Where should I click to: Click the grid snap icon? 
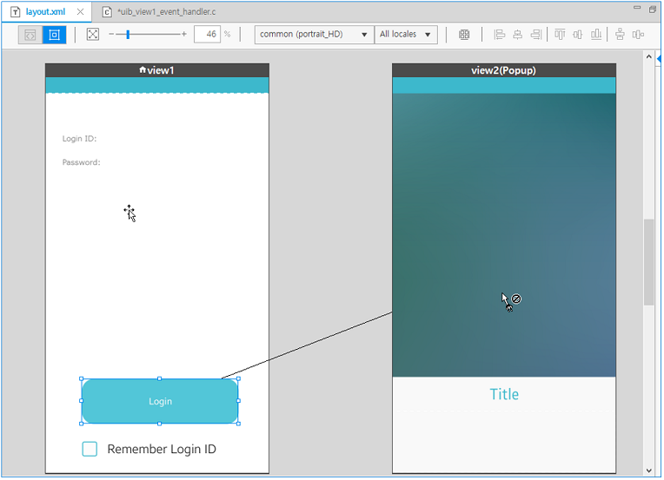click(464, 35)
